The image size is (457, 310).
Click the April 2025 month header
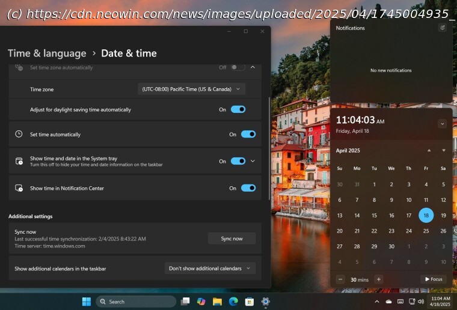coord(348,151)
